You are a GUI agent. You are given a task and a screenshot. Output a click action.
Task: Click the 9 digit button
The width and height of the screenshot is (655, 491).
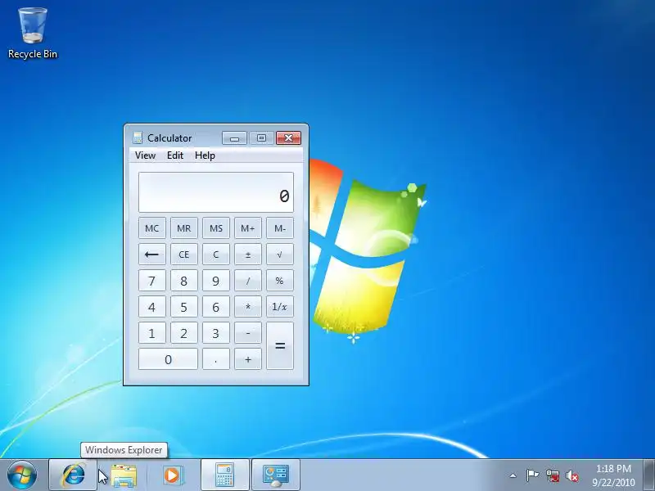coord(216,281)
